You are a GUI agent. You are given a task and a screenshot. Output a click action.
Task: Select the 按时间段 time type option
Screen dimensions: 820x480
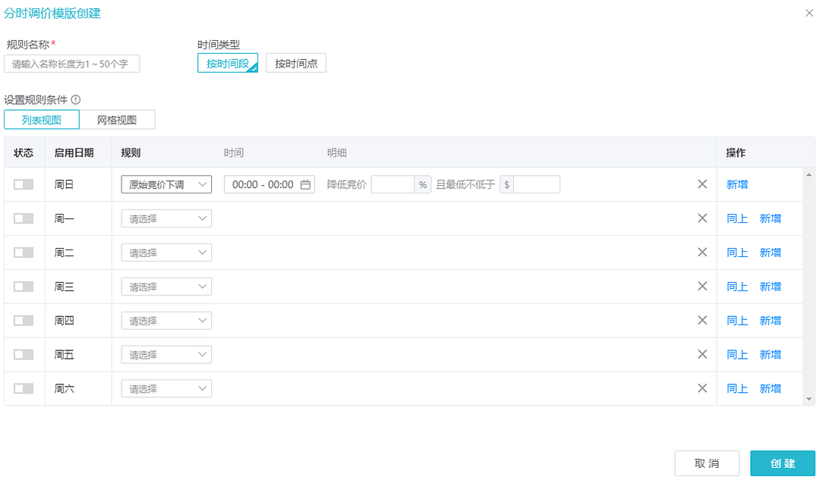(228, 63)
